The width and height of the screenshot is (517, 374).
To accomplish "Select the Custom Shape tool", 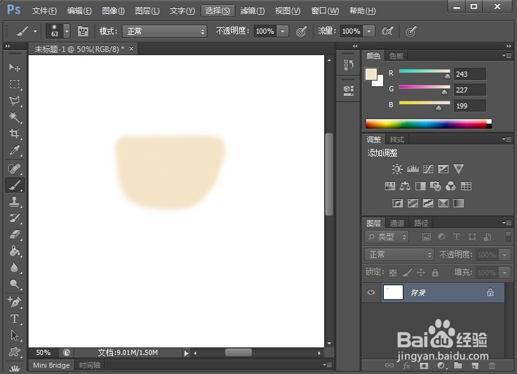I will [x=14, y=352].
